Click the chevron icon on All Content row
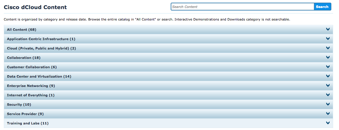This screenshot has width=339, height=130. [328, 29]
